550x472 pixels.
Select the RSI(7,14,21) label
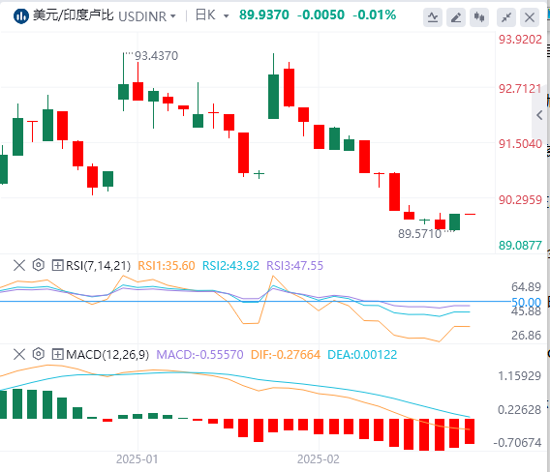(x=99, y=266)
